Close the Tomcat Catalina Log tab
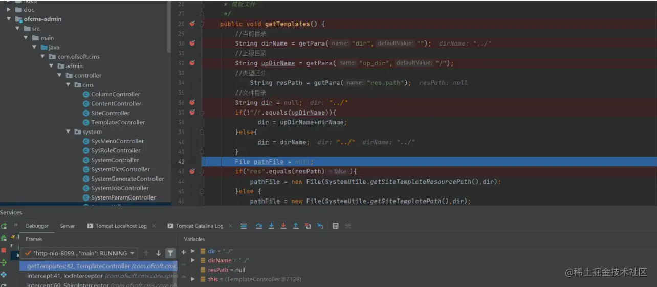Viewport: 657px width, 287px height. coord(231,226)
